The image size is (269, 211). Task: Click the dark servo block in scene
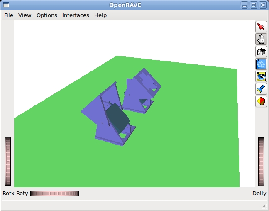(118, 117)
